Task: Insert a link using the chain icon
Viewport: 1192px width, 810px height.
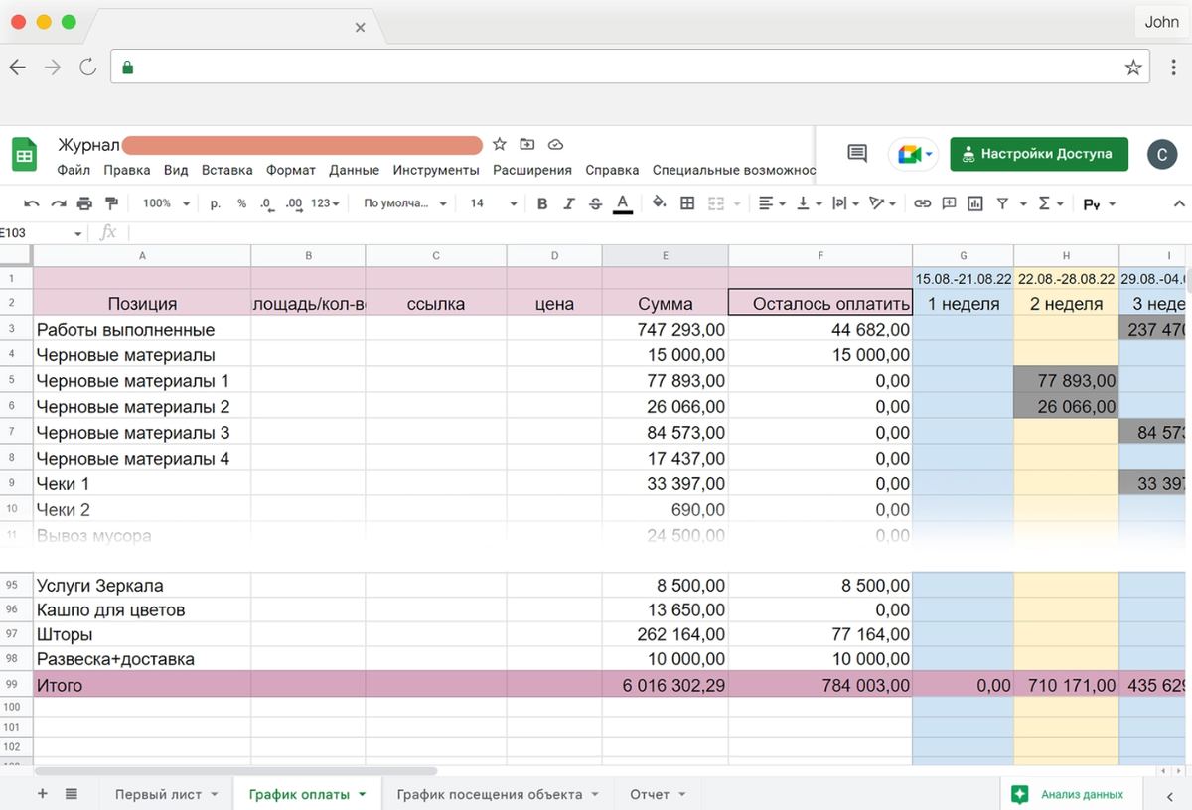Action: pyautogui.click(x=923, y=203)
